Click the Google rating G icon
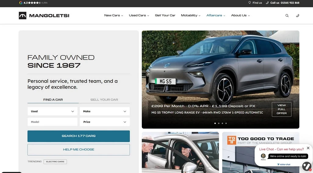313x173 pixels. tap(21, 3)
